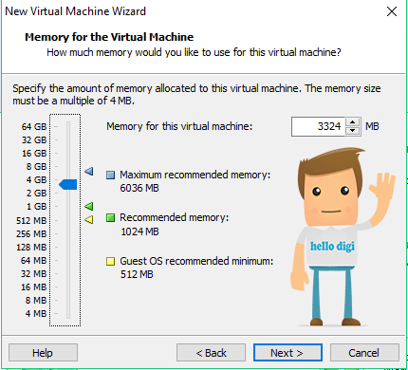
Task: Click the blue maximum recommended memory marker
Action: [x=89, y=172]
